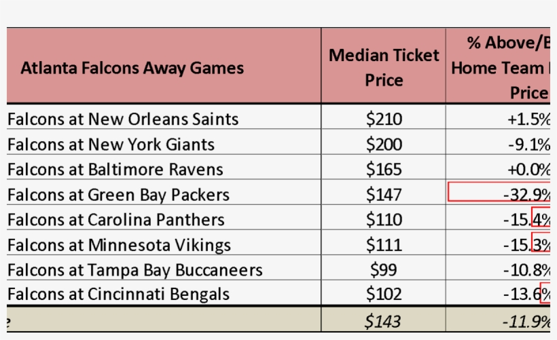Select 'Falcons at Minnesota Vikings' row label

(119, 245)
